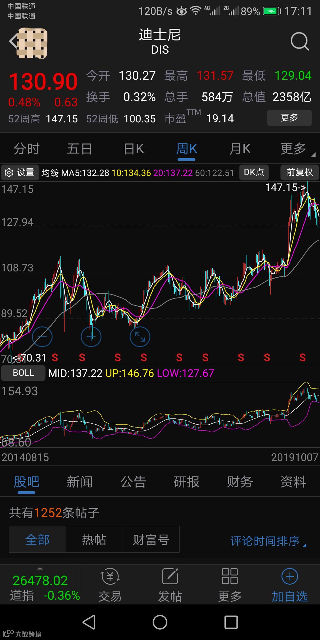Image resolution: width=320 pixels, height=640 pixels.
Task: Tap the rightmost red S chart marker
Action: pos(302,358)
